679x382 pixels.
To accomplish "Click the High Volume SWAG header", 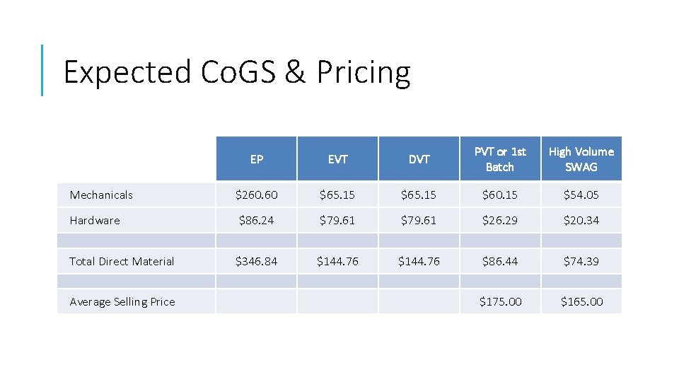I will [581, 159].
